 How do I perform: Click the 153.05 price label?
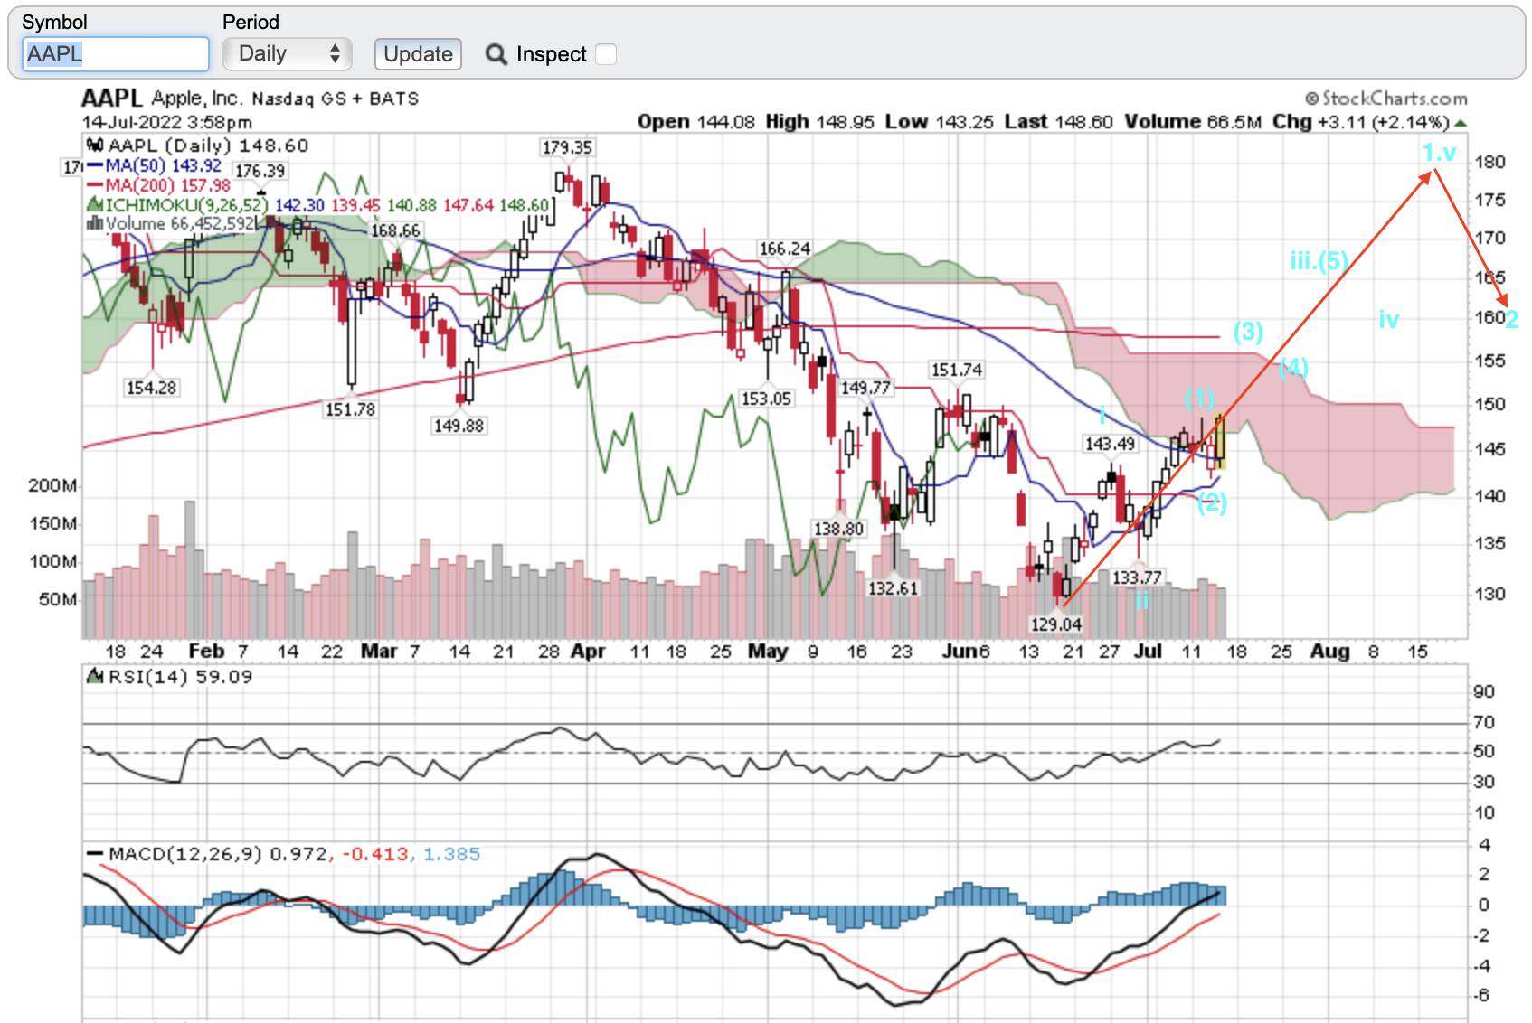point(766,399)
